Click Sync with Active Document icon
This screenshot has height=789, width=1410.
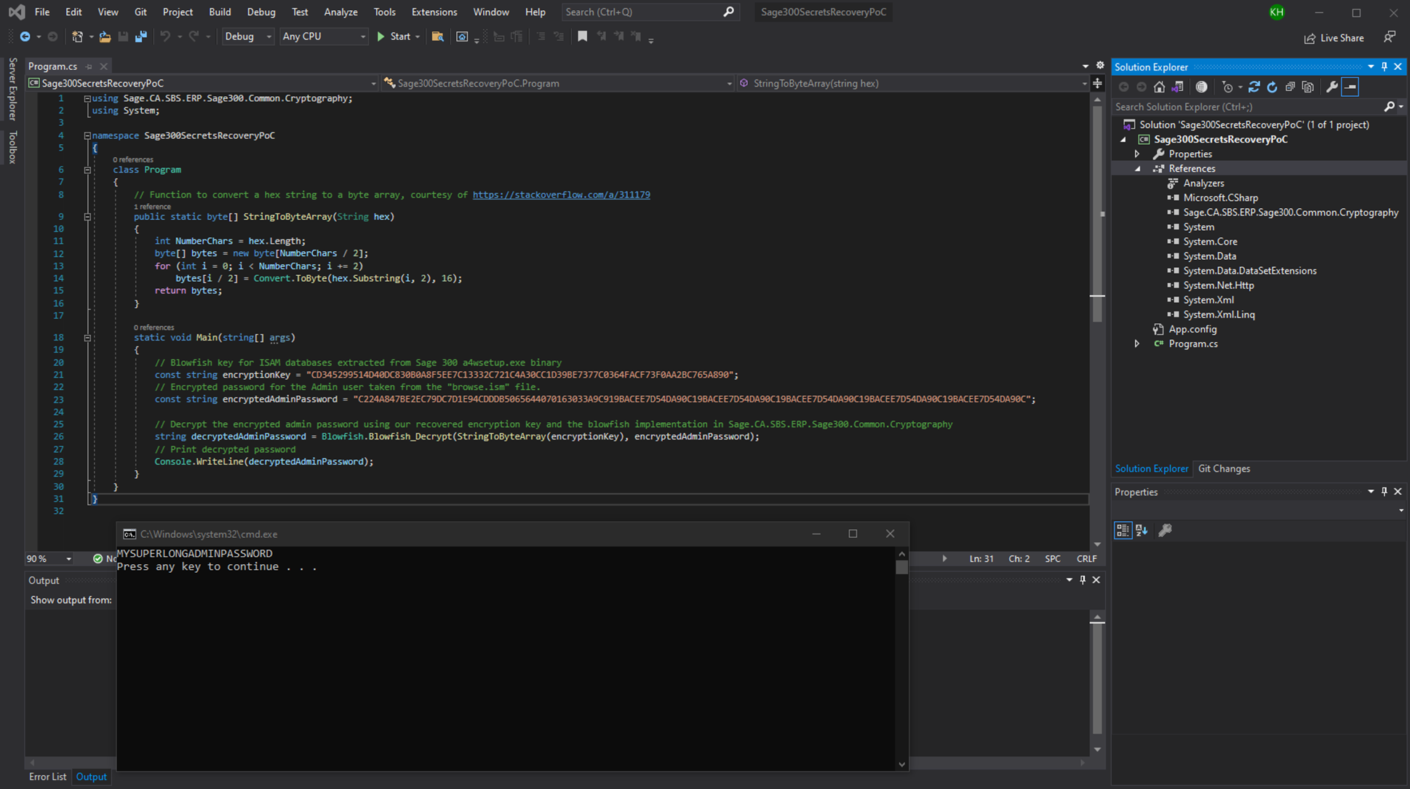point(1254,87)
